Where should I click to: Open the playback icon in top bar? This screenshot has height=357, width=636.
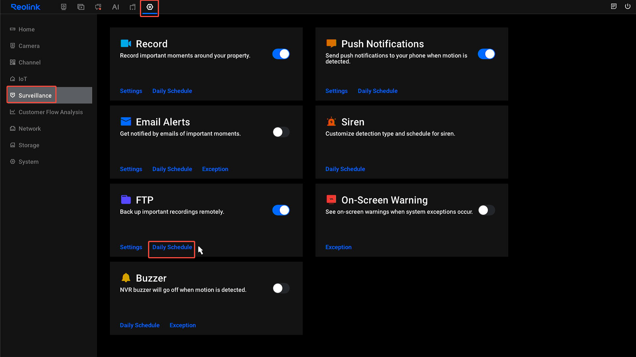[81, 7]
